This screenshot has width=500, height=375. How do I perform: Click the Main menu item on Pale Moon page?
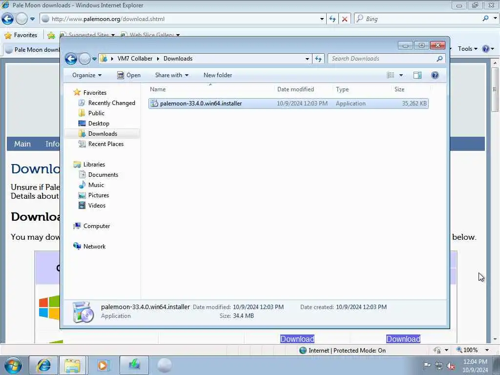tap(22, 144)
